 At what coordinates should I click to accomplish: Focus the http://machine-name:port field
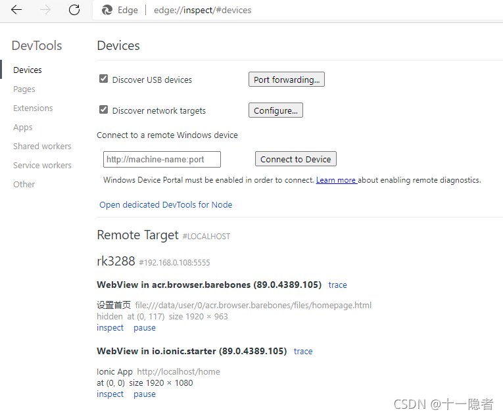162,160
